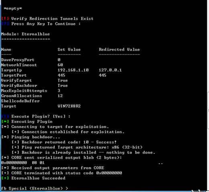
Task: Click the "*empty*" text line
Action: tap(13, 8)
